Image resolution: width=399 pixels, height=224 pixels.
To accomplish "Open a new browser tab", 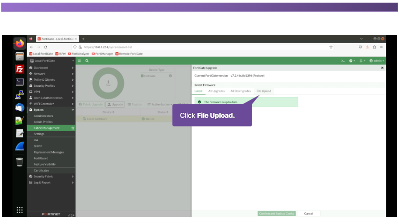I will [83, 39].
